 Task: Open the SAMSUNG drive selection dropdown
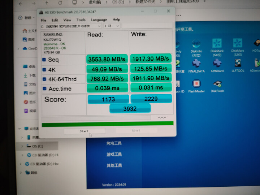(71, 26)
